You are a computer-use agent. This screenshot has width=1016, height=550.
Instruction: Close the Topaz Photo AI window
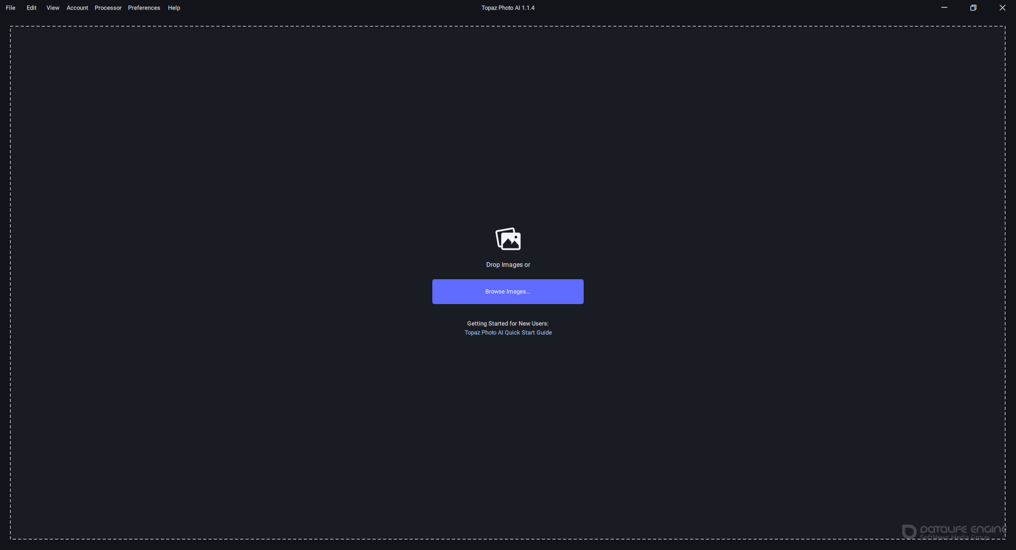point(1002,8)
